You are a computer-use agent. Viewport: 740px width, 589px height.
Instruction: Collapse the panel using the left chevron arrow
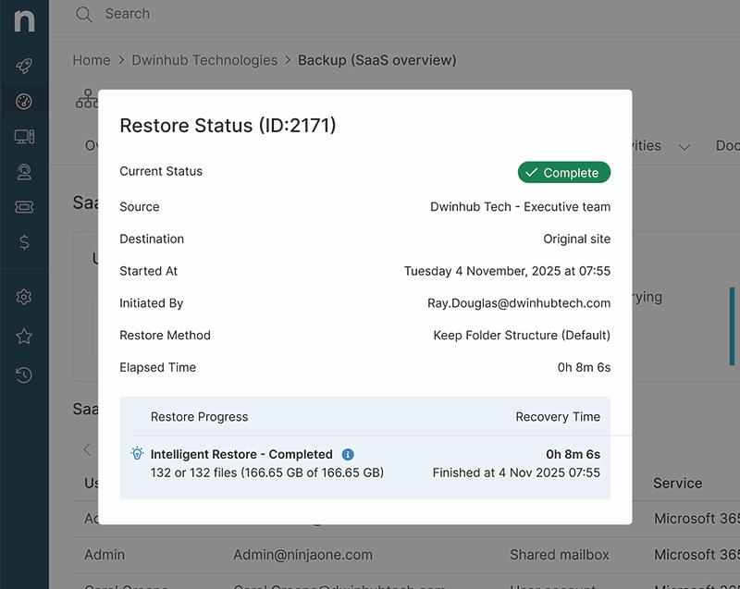[x=86, y=449]
